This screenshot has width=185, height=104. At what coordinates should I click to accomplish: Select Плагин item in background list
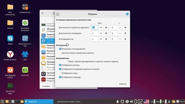coord(48,52)
